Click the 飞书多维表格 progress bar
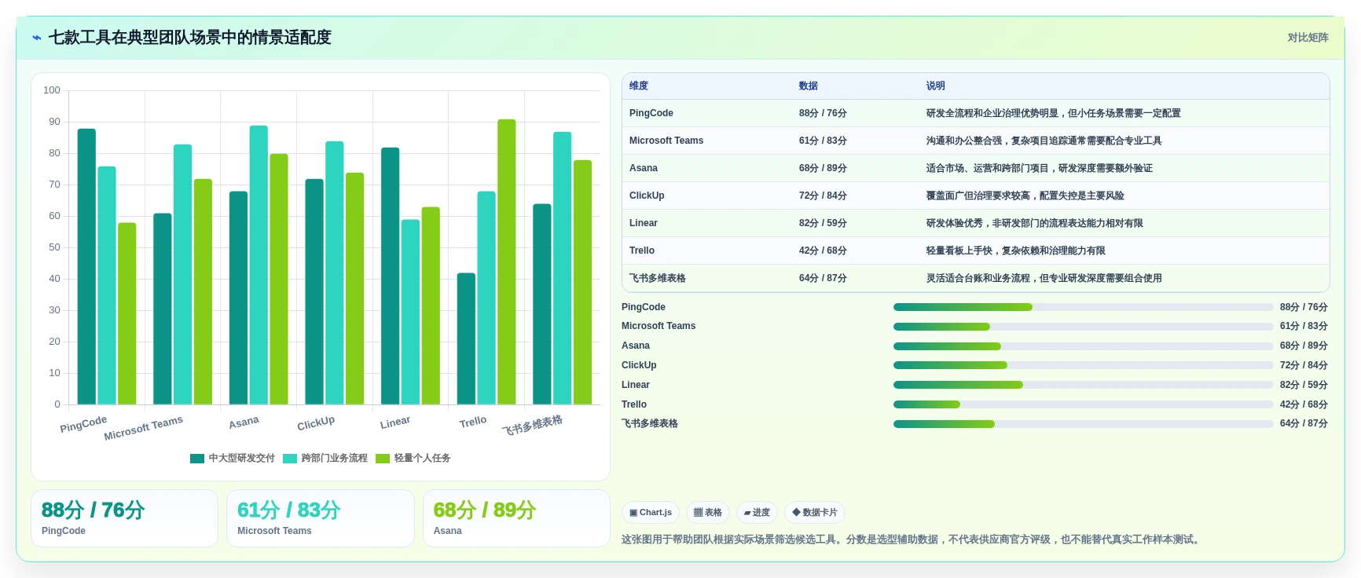Screen dimensions: 1361x578 pyautogui.click(x=1083, y=424)
